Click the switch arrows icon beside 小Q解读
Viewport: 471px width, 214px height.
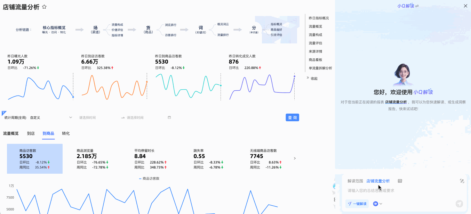pyautogui.click(x=417, y=6)
